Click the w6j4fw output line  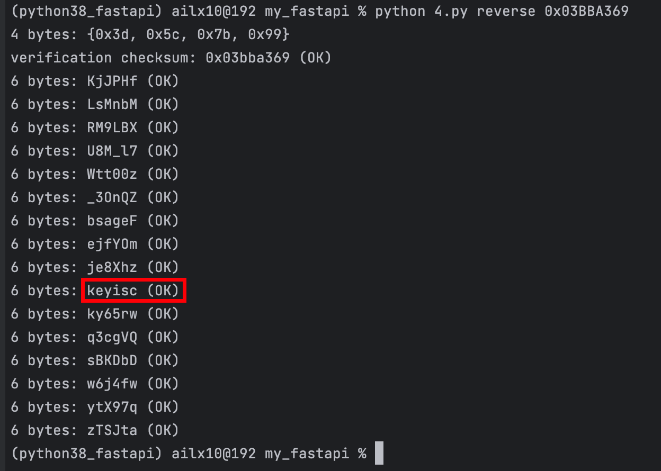[95, 384]
